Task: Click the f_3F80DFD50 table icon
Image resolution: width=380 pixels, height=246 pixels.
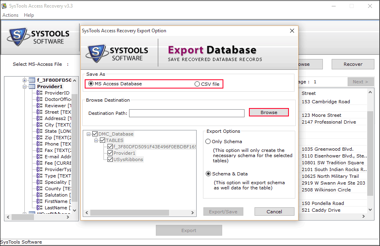Action: coord(32,80)
